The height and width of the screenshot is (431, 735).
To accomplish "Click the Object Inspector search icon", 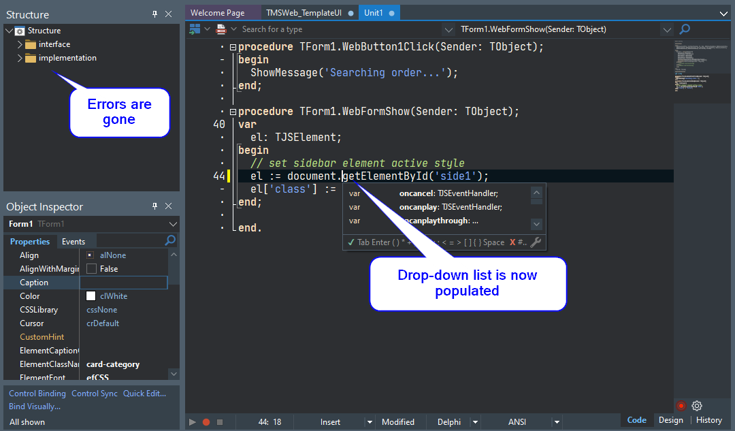I will [x=170, y=240].
